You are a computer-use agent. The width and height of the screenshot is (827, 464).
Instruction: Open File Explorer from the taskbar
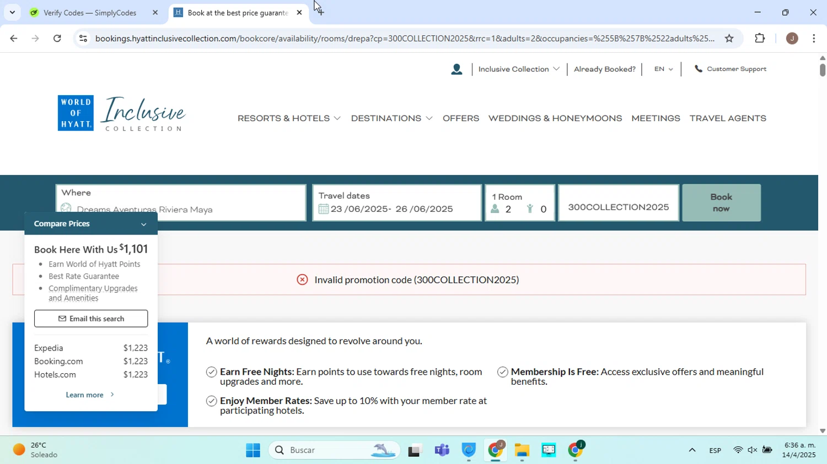pos(522,450)
